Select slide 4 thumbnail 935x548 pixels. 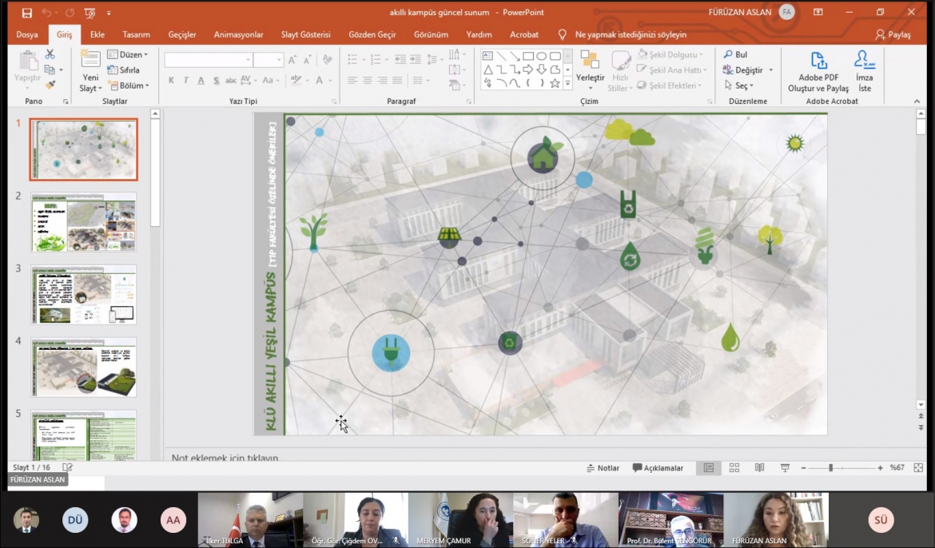(x=83, y=367)
